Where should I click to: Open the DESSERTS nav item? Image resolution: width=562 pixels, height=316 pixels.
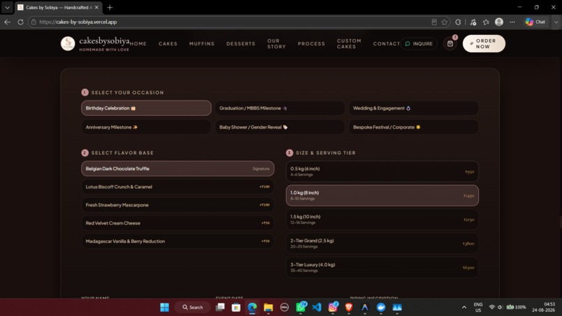(241, 44)
